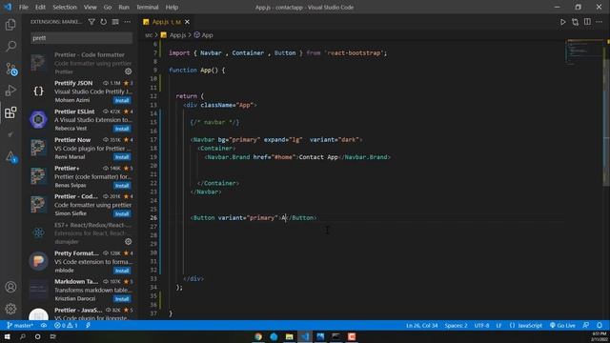Open the Prettify JSON extension entry
The image size is (610, 343).
81,91
